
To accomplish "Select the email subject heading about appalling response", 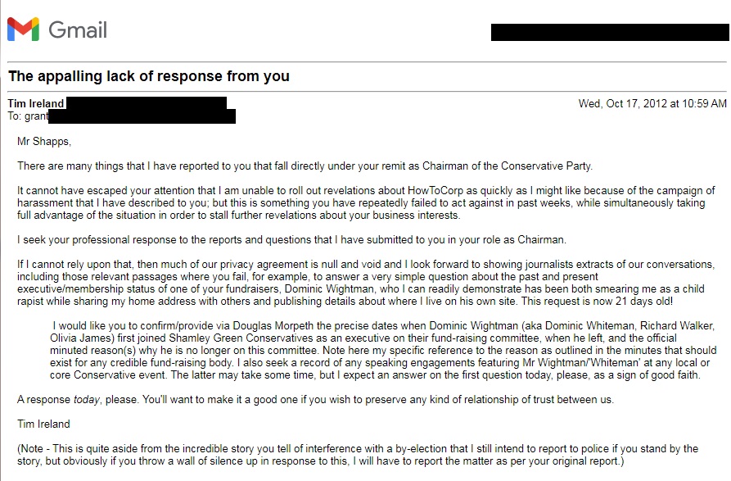I will click(149, 77).
